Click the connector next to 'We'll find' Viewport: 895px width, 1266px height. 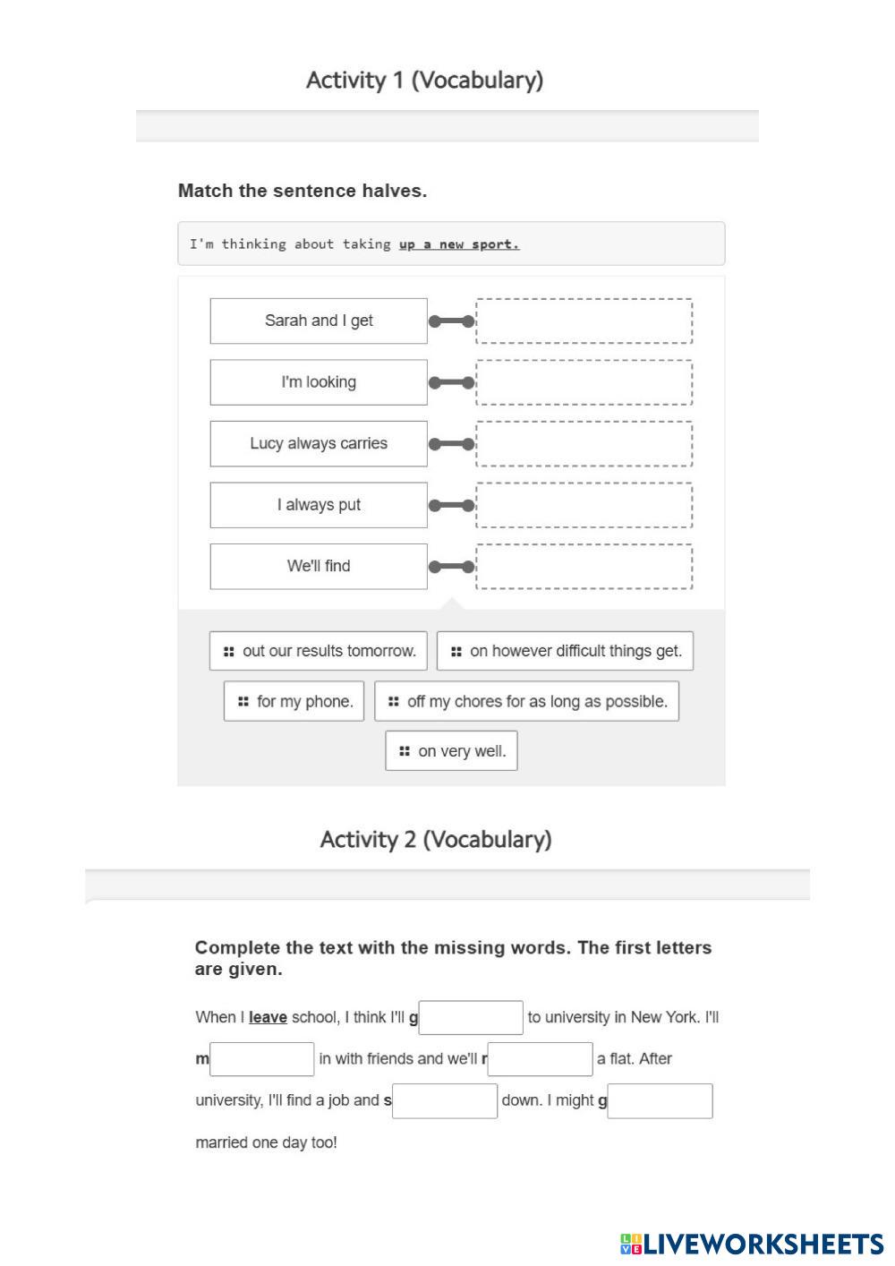pyautogui.click(x=451, y=567)
